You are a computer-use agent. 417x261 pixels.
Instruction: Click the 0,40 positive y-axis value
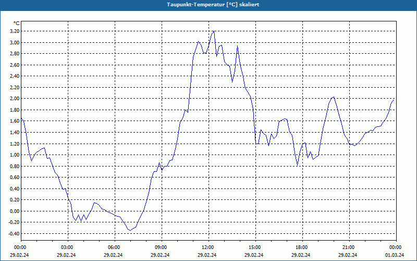(15, 188)
